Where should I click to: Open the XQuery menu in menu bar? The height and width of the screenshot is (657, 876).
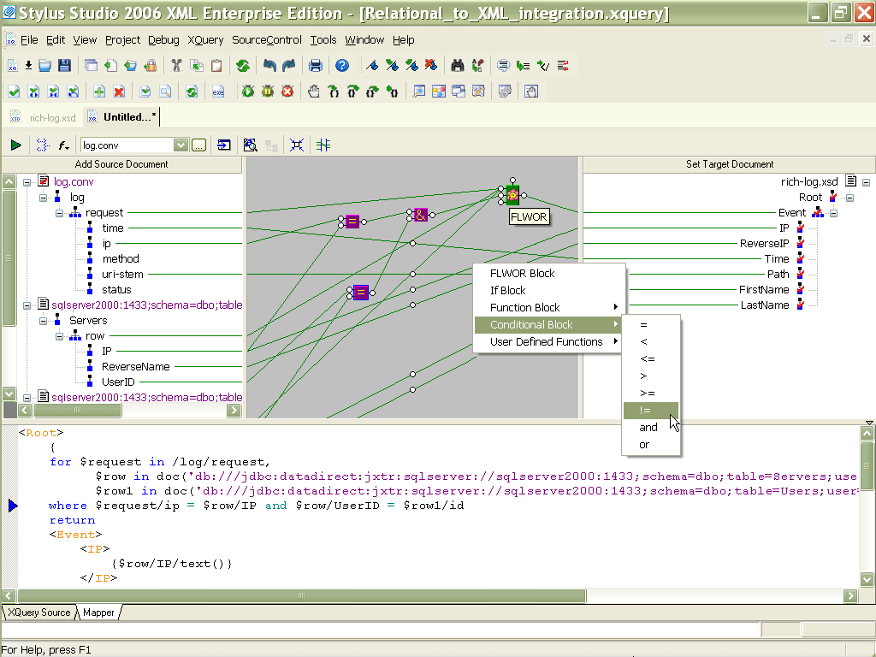pos(205,40)
